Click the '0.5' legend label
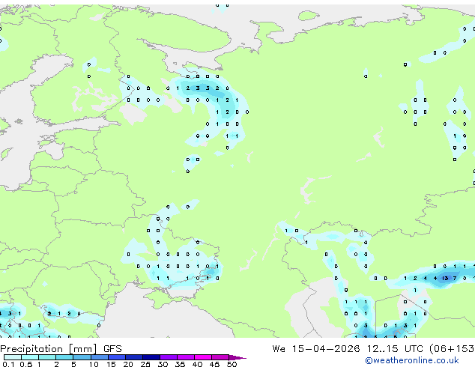Viewport: 475px width, 367px height. click(26, 364)
